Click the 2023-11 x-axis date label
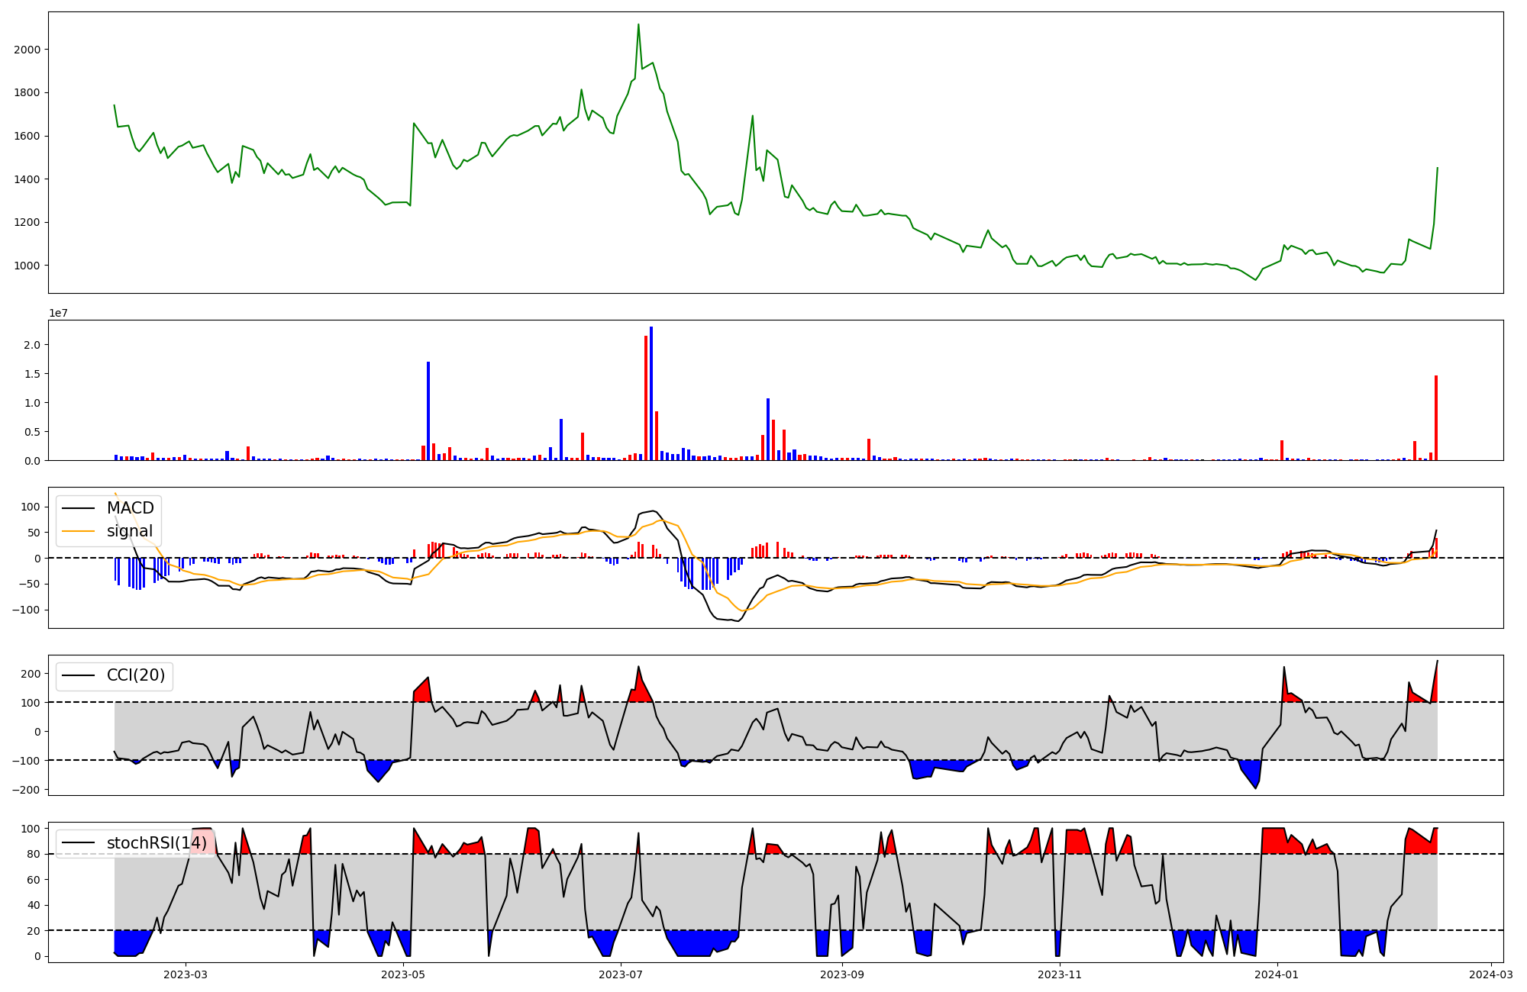 click(1061, 974)
